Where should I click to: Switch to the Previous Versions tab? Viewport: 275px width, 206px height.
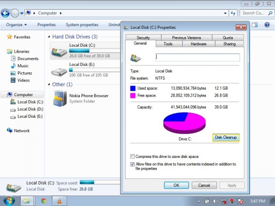187,38
